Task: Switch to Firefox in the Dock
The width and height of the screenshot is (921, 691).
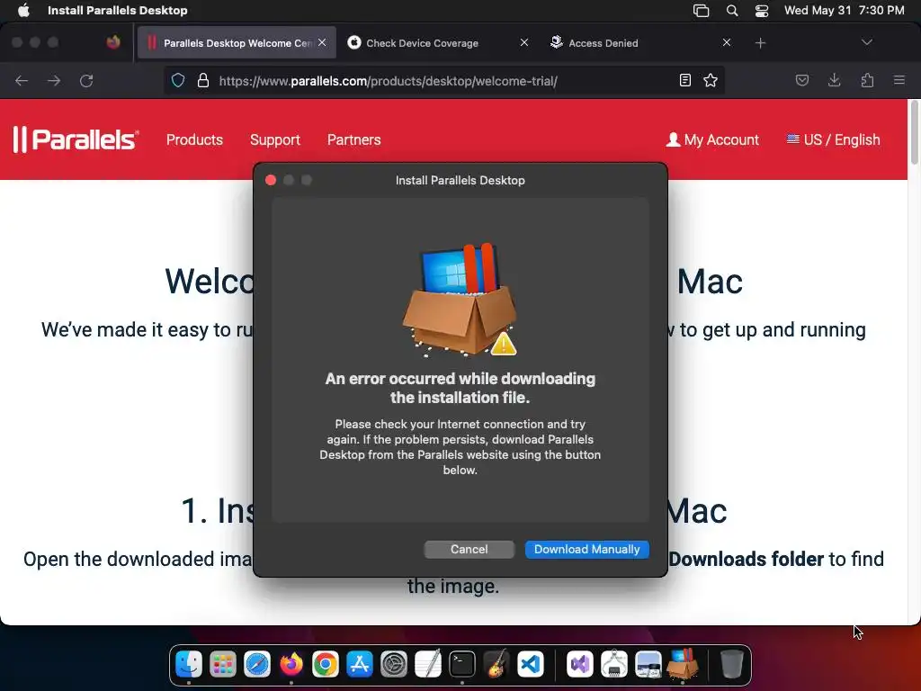Action: (x=291, y=665)
